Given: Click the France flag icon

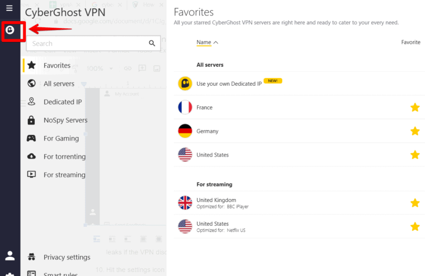Looking at the screenshot, I should (185, 107).
